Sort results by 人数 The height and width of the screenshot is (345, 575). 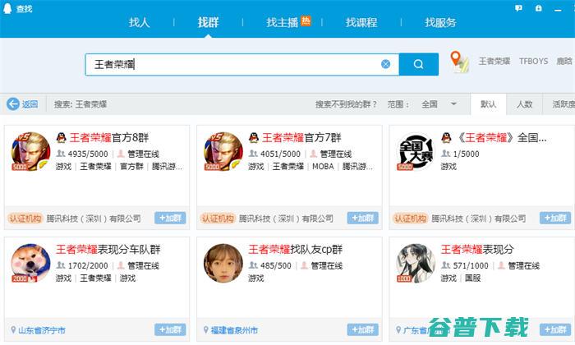click(x=524, y=104)
